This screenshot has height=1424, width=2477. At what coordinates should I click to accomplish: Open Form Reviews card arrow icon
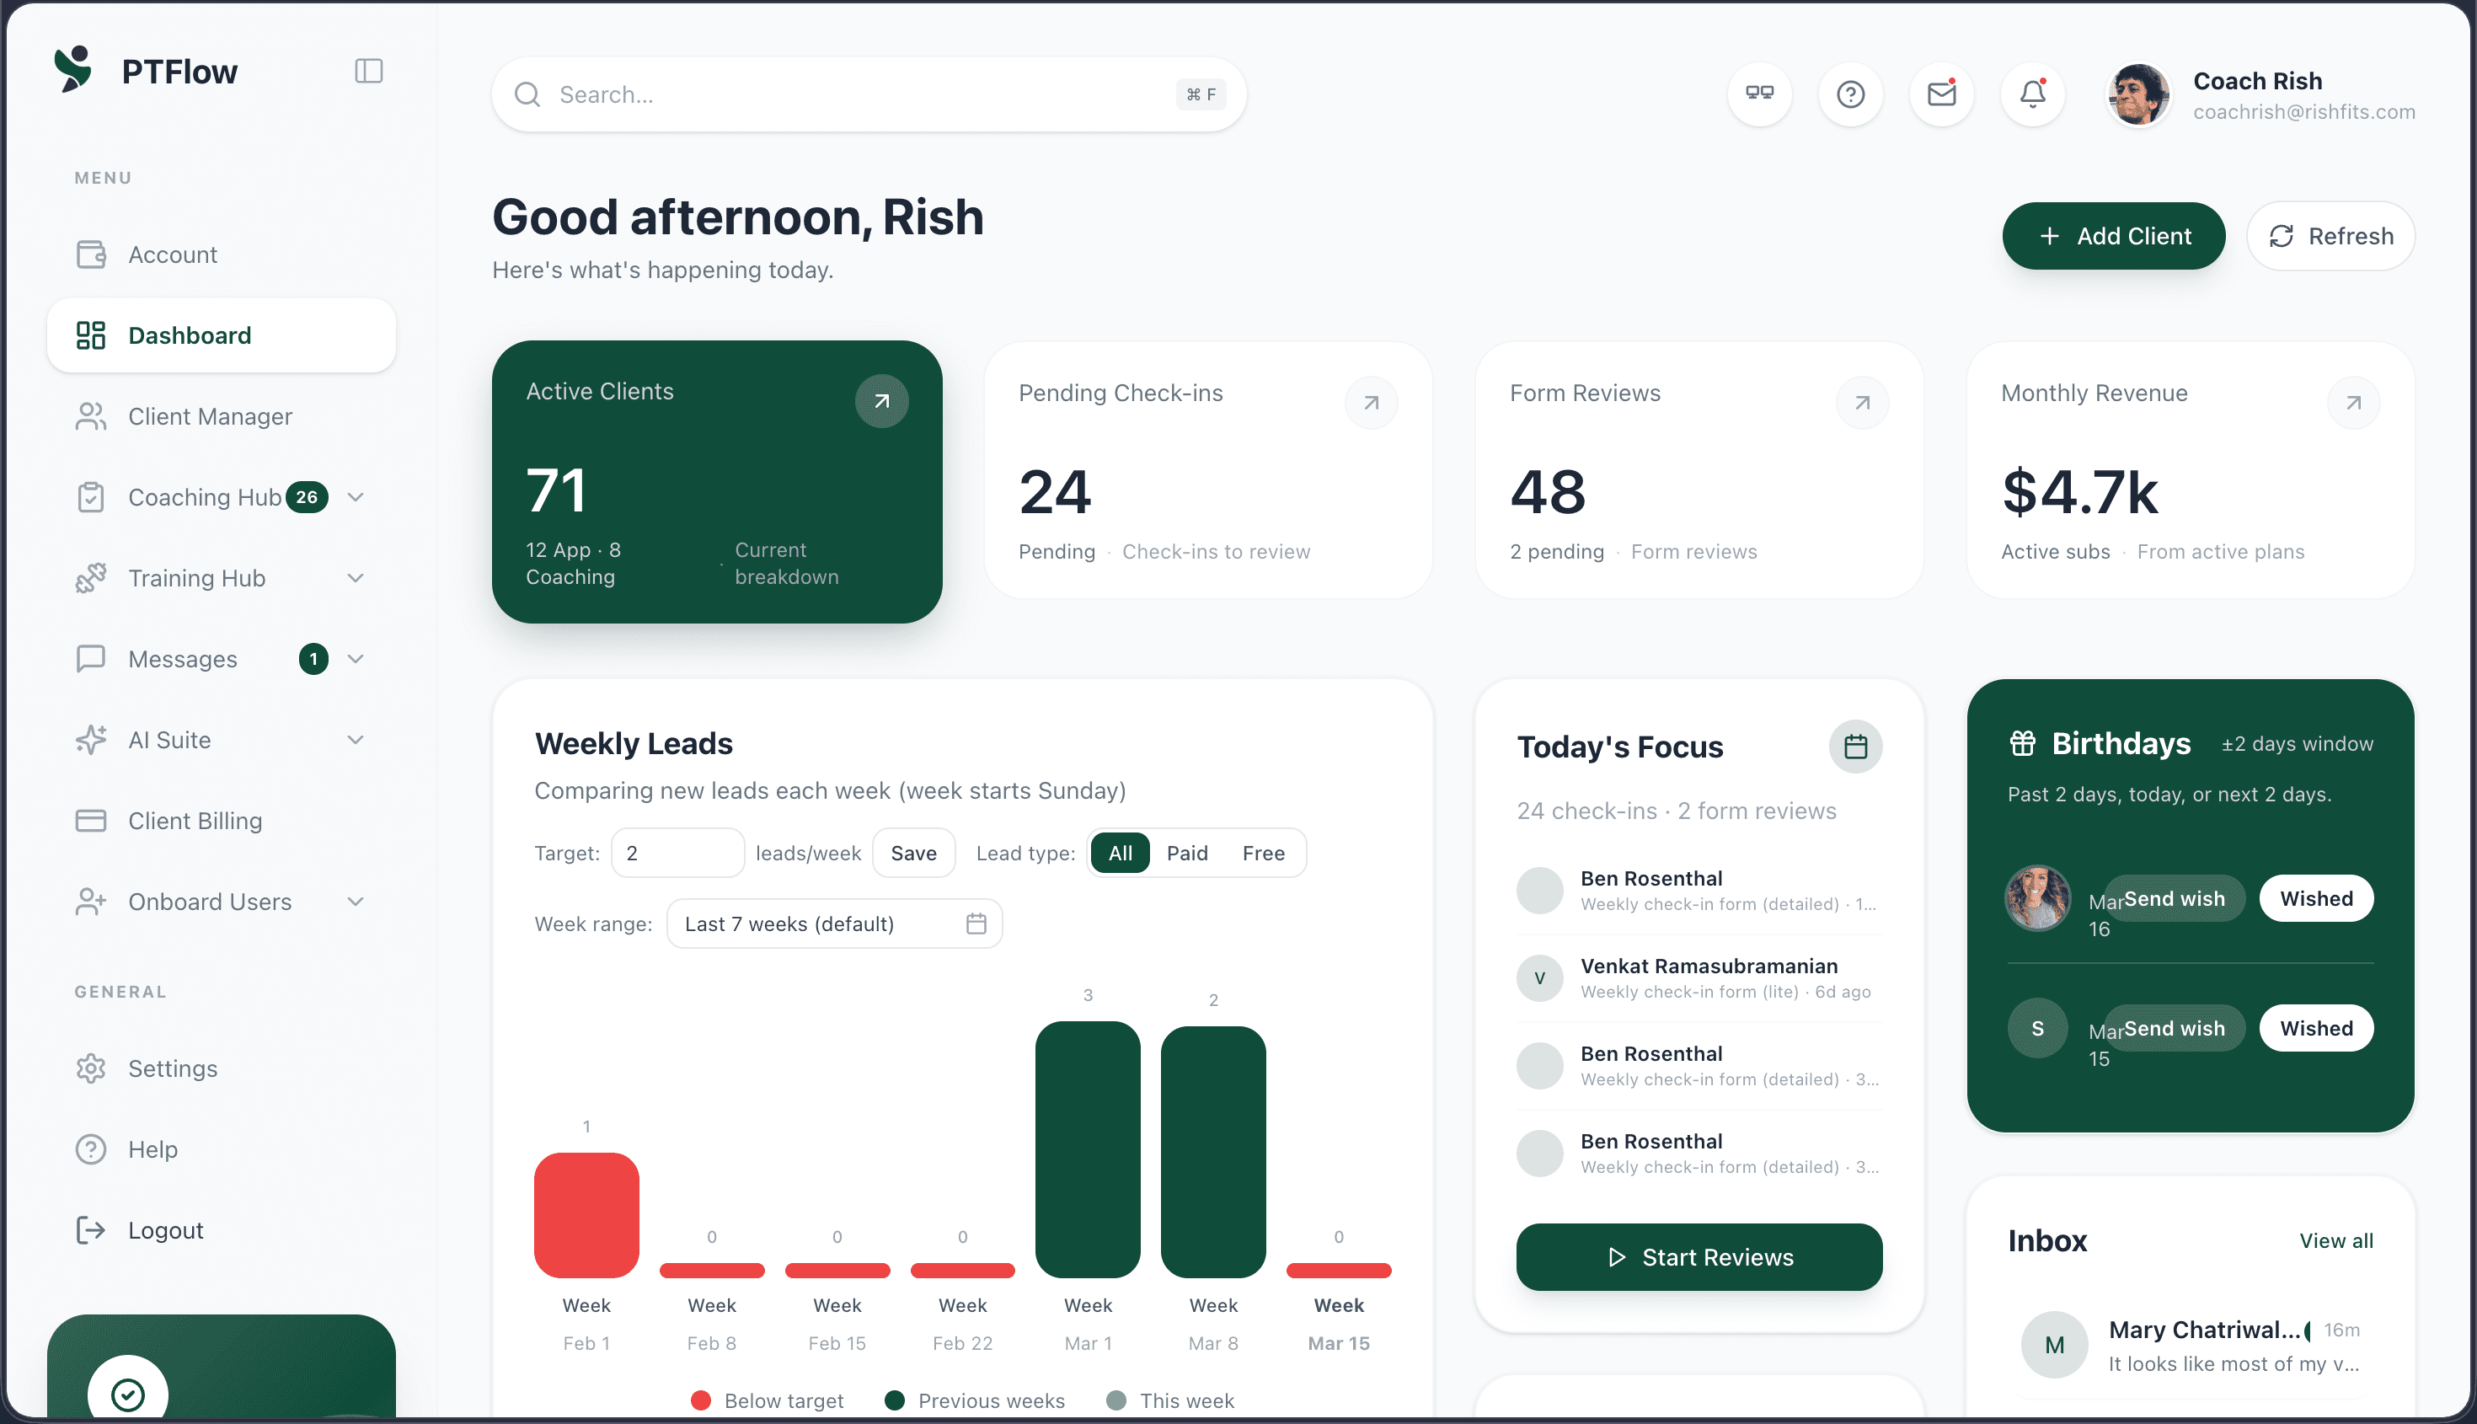click(x=1862, y=403)
